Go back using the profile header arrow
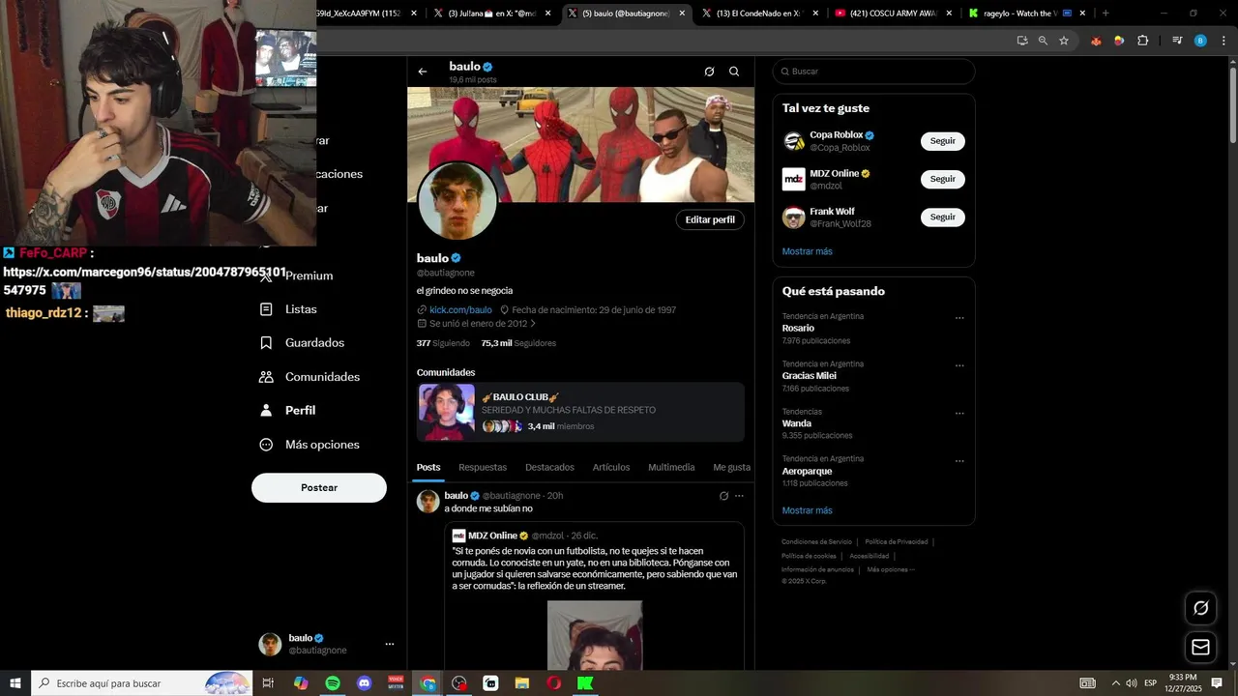 pos(423,72)
